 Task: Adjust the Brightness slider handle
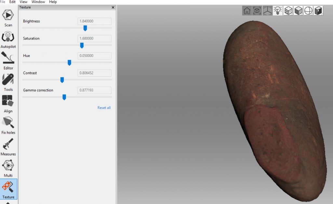tap(86, 28)
